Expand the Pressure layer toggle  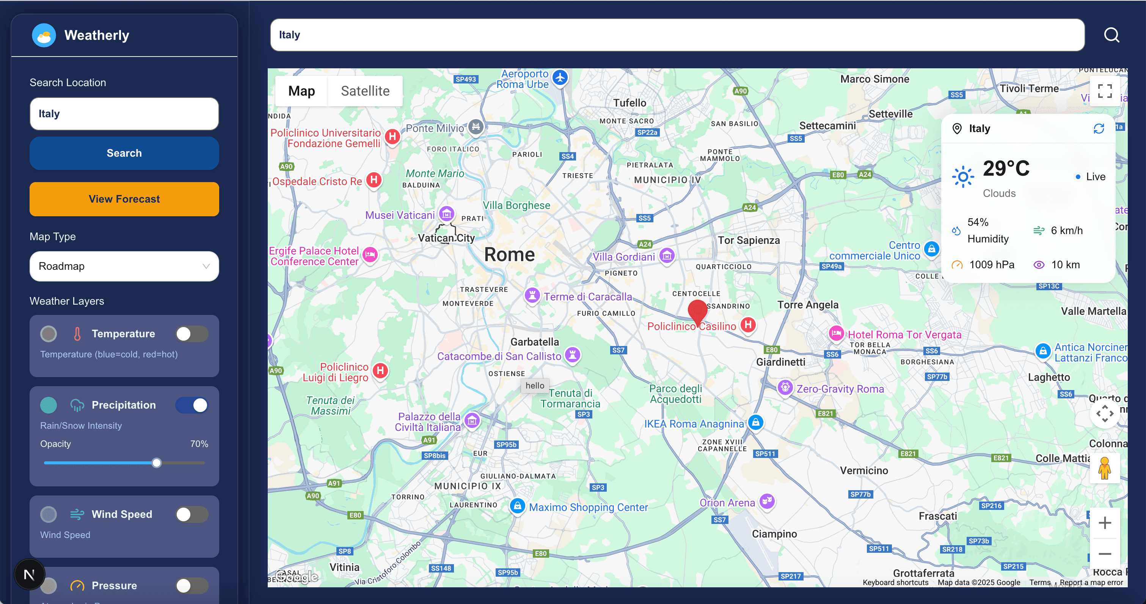coord(192,586)
